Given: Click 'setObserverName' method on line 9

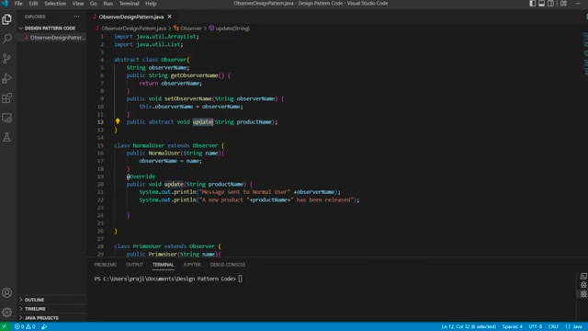Looking at the screenshot, I should pos(187,98).
